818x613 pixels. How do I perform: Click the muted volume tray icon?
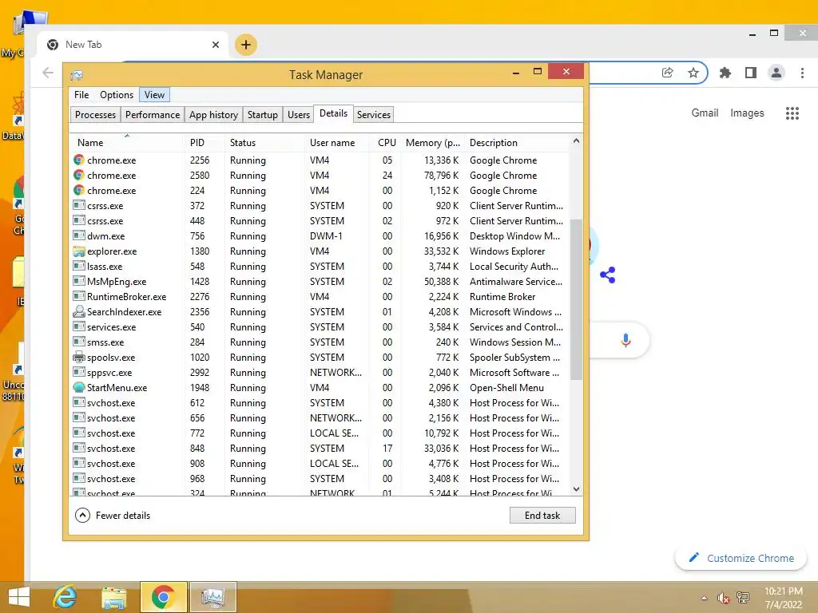(723, 598)
